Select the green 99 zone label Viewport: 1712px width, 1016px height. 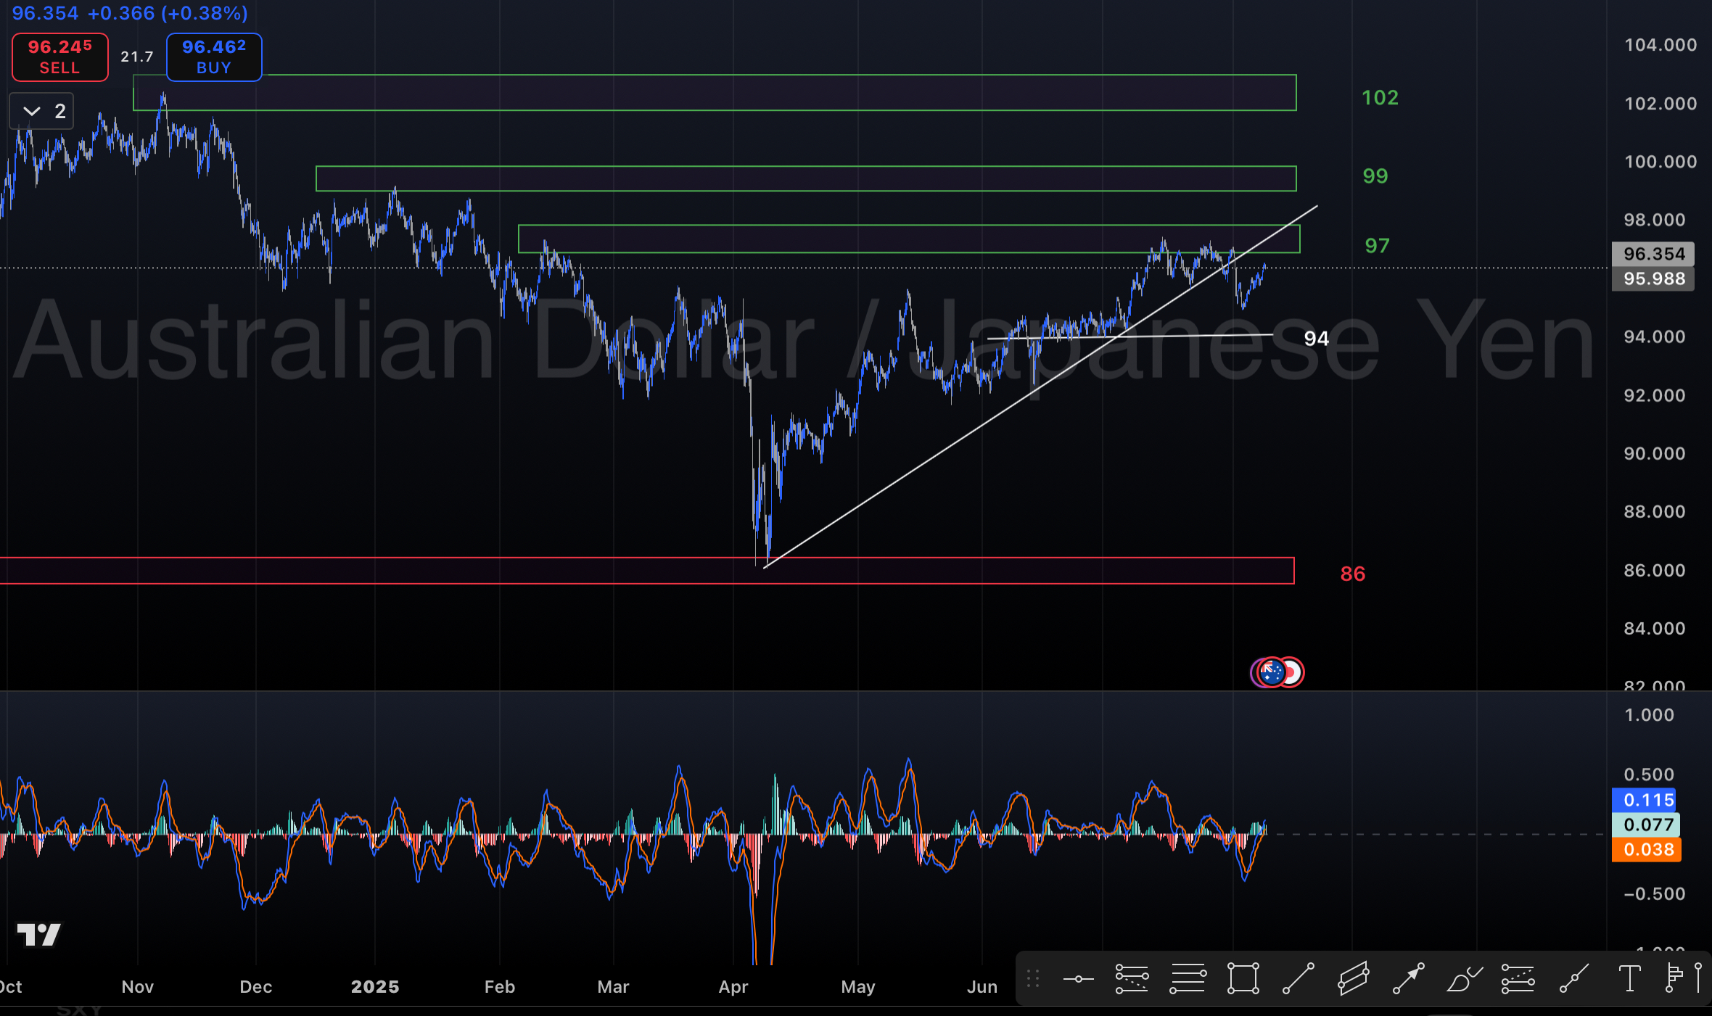[x=1375, y=176]
